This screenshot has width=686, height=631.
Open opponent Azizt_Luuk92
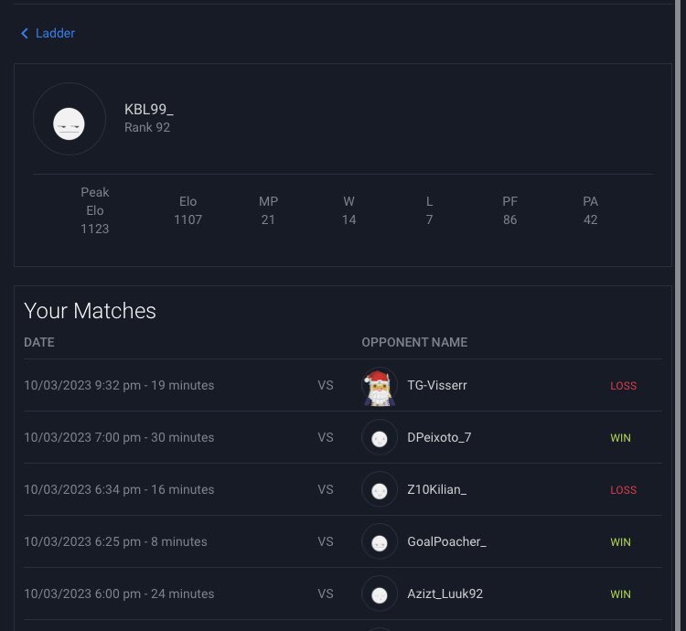[445, 594]
